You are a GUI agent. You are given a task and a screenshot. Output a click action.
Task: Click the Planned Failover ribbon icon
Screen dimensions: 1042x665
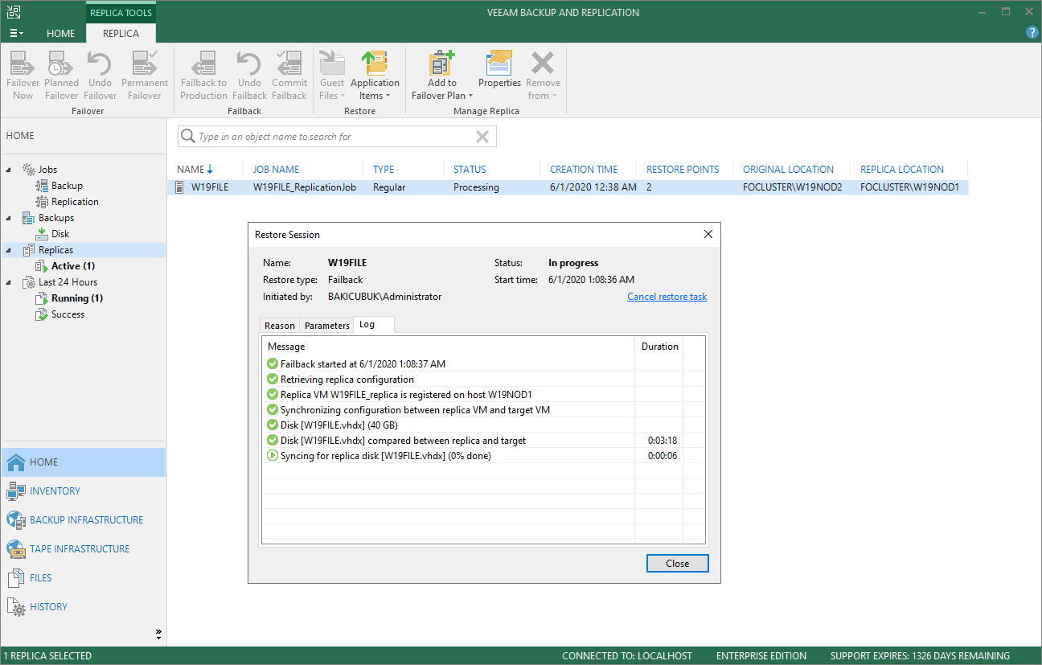pyautogui.click(x=62, y=76)
